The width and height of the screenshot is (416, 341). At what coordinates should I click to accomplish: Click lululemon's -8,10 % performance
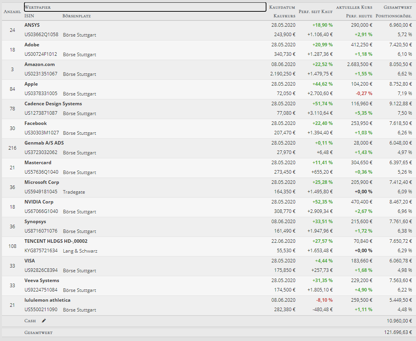(x=324, y=300)
